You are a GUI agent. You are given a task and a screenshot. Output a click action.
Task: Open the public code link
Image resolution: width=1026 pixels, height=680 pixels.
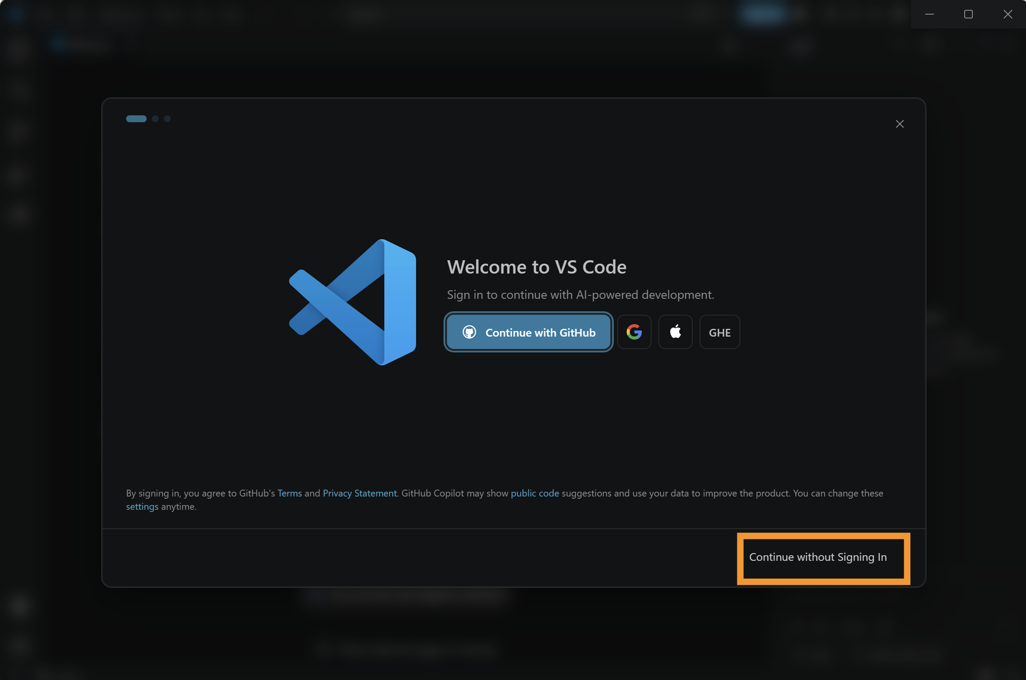coord(534,493)
